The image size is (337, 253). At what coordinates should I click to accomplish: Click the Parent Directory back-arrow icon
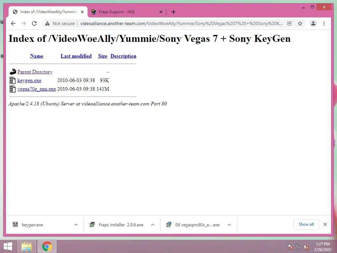(13, 71)
